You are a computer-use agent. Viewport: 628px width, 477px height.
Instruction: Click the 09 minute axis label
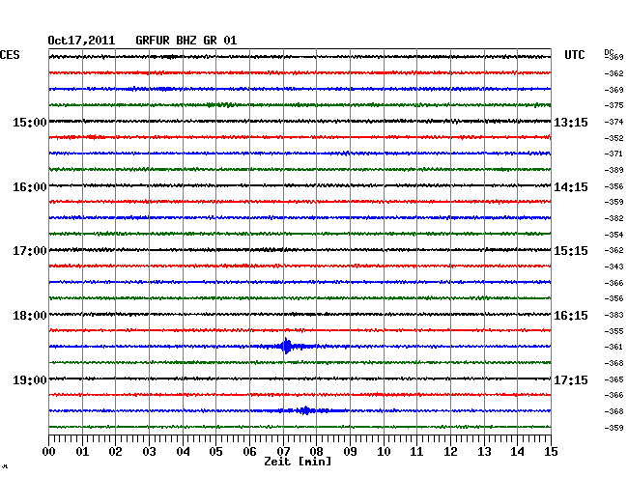coord(350,451)
